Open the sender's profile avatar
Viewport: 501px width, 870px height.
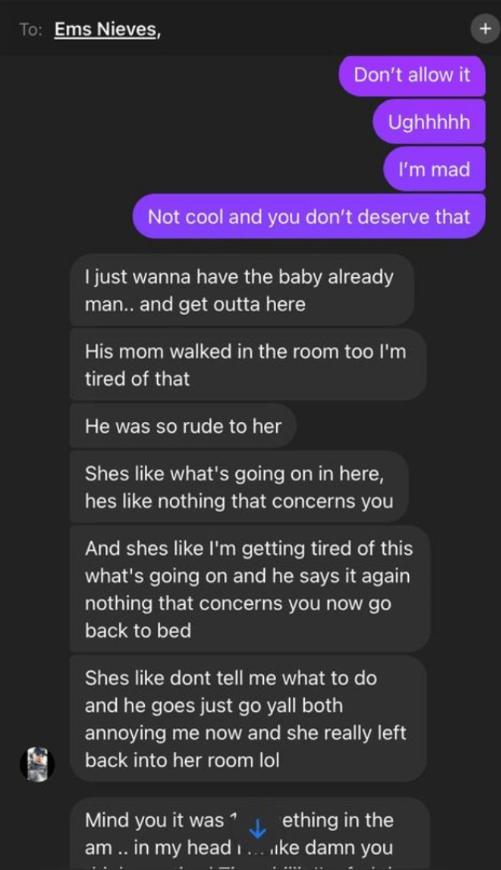pos(38,764)
